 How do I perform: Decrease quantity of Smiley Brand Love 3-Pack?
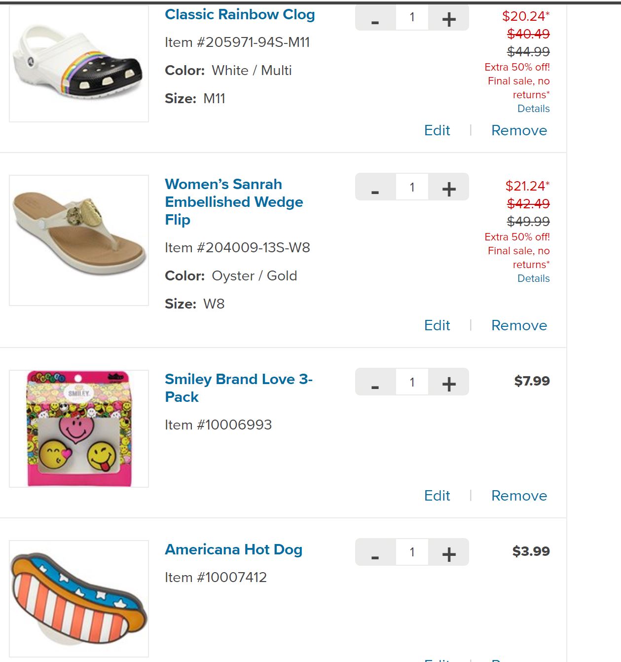(375, 383)
